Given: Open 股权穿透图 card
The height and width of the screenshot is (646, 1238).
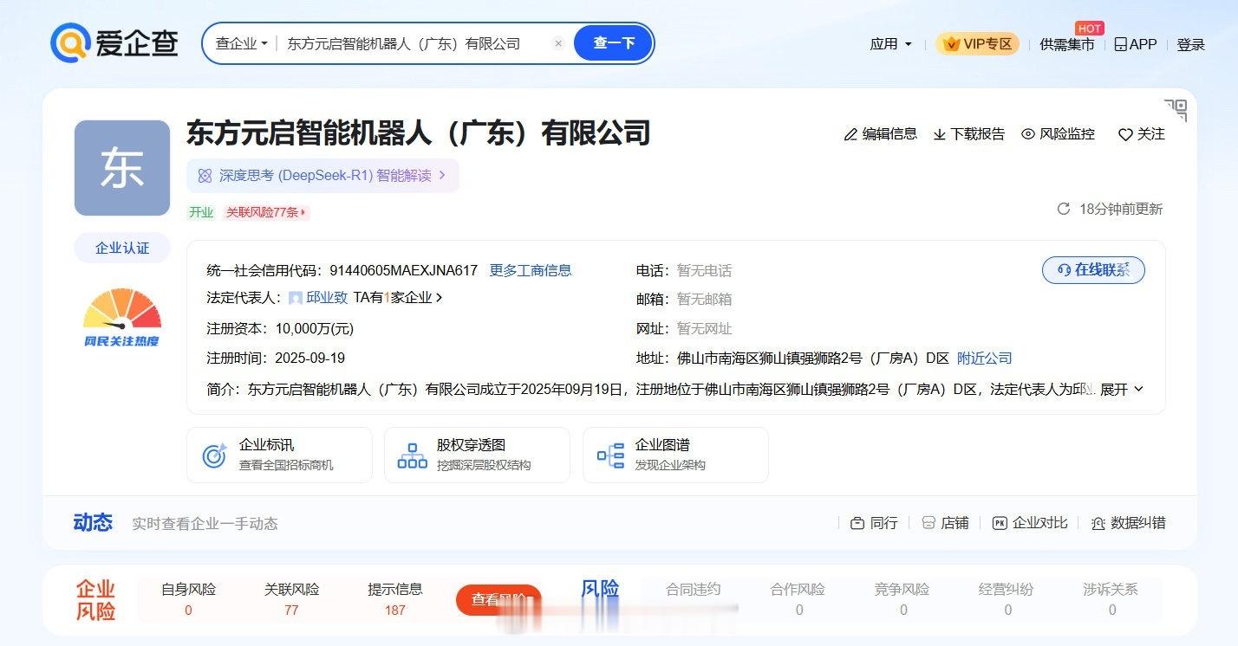Looking at the screenshot, I should coord(477,455).
